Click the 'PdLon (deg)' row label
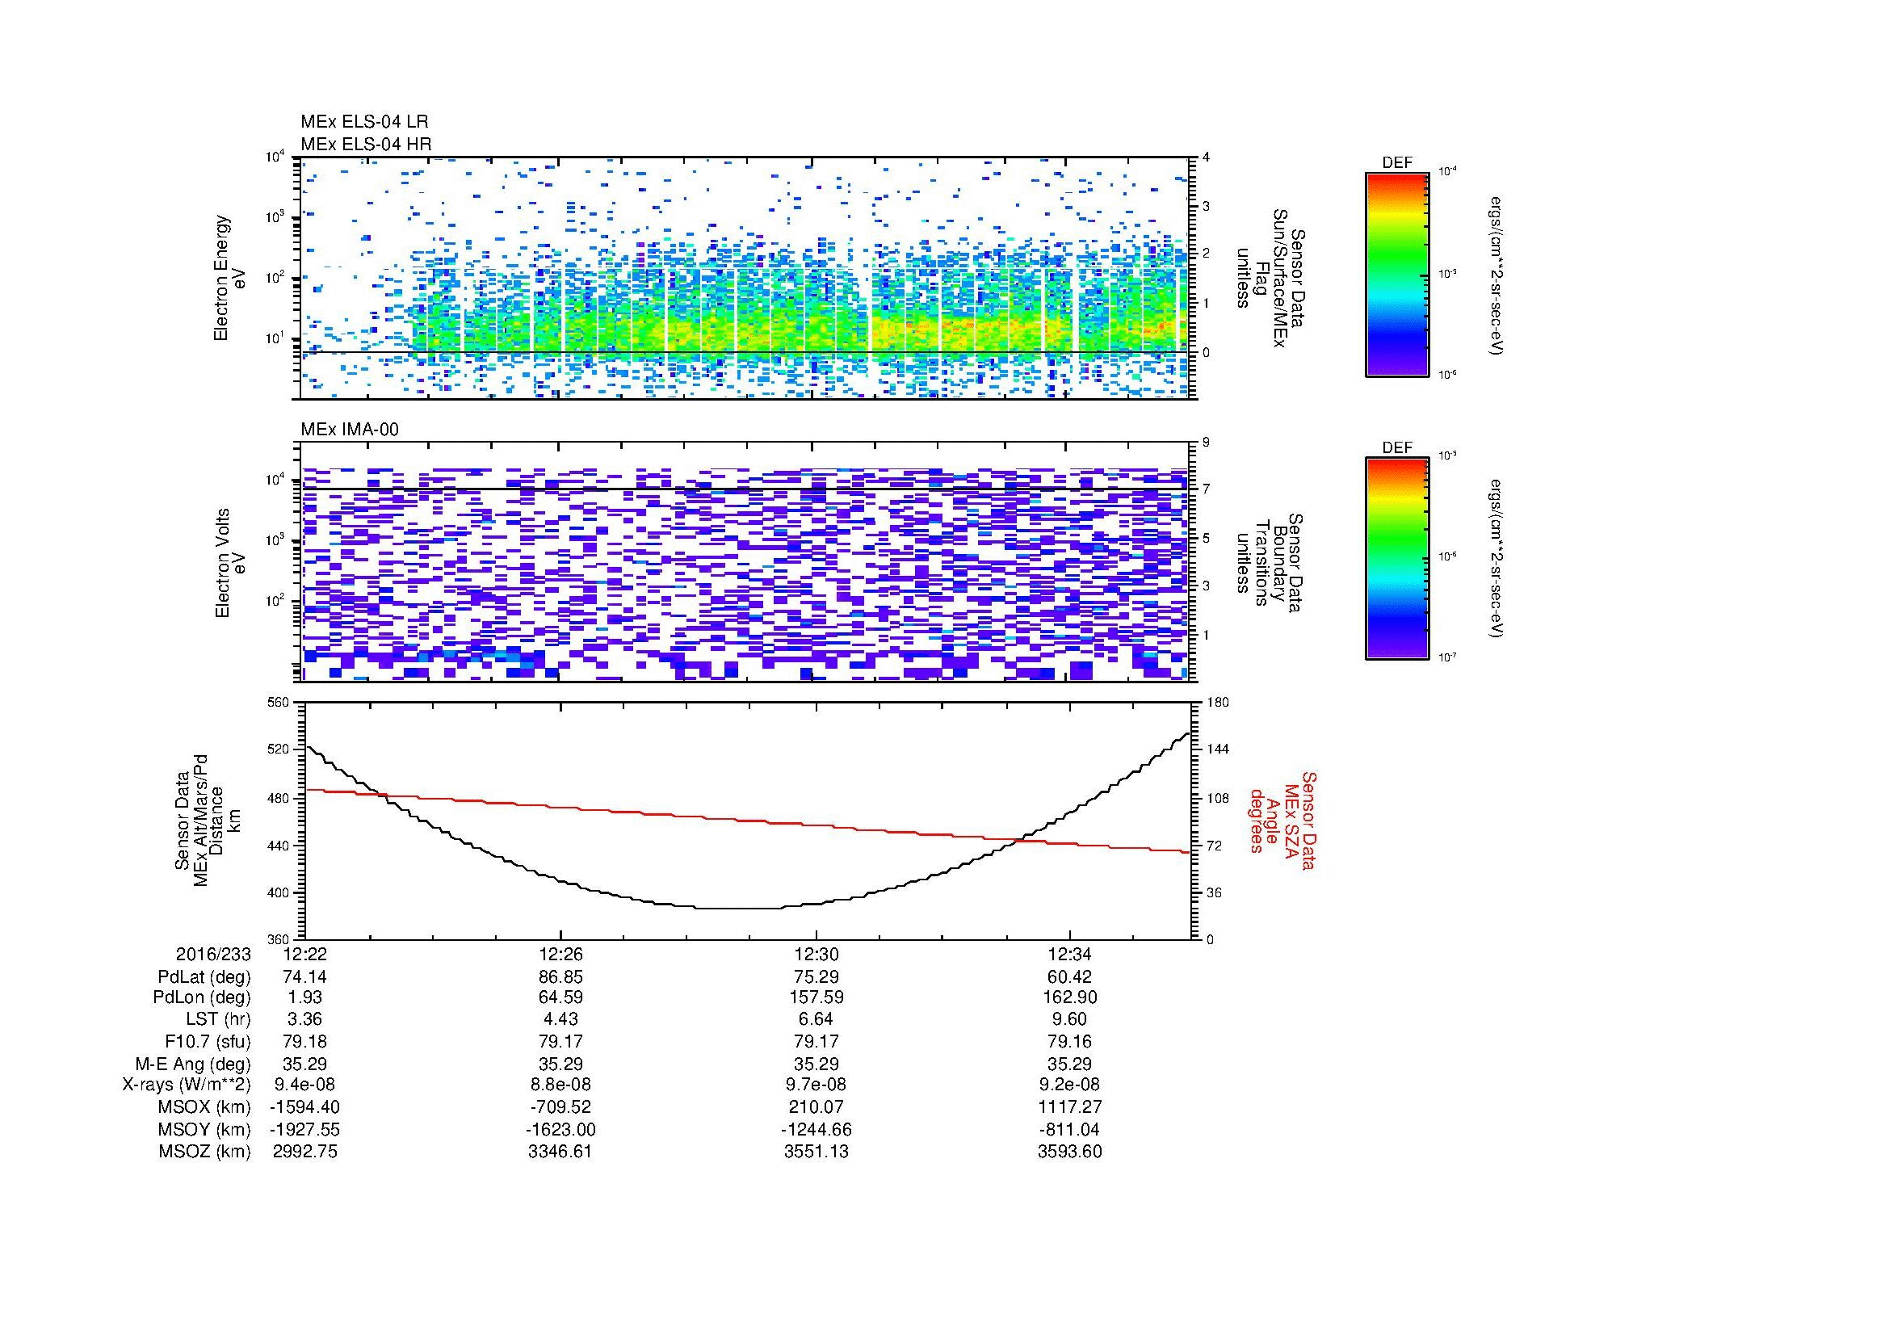 tap(202, 997)
